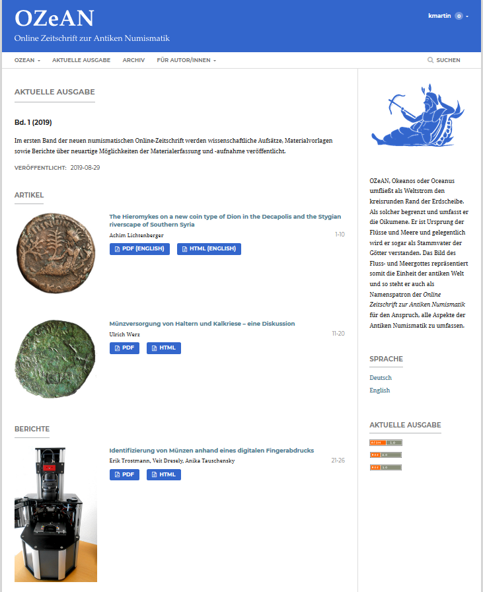Open the Münzversorgung von Haltern article title
The image size is (483, 592).
(x=202, y=324)
